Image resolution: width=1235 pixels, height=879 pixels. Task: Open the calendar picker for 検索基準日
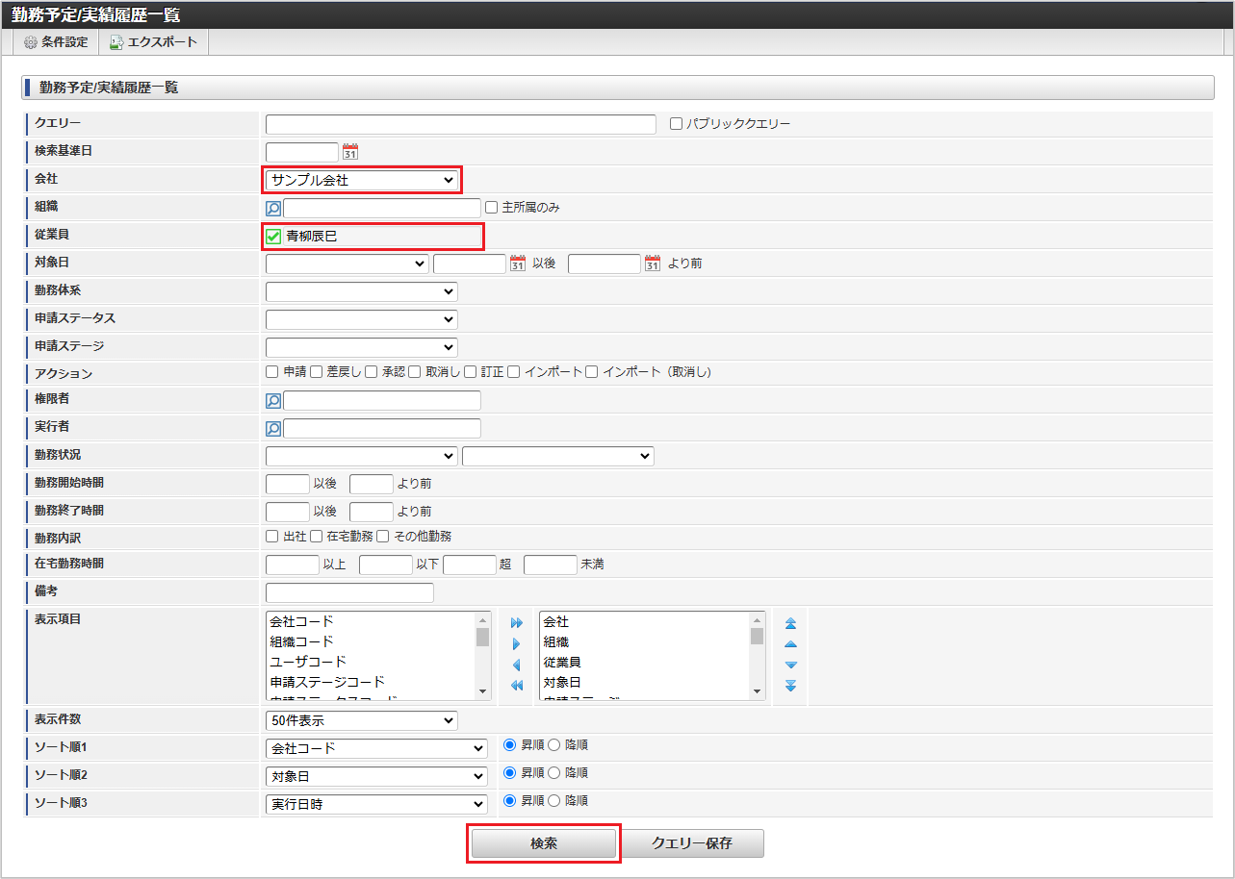[350, 152]
